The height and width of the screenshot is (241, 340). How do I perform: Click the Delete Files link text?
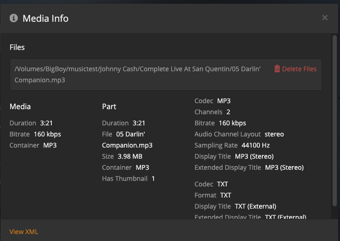tap(299, 69)
